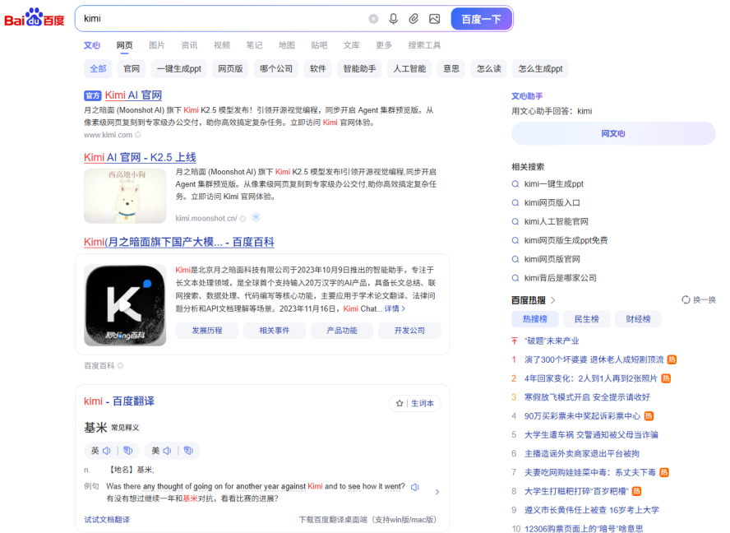Click the Baidu logo
The width and height of the screenshot is (730, 533).
pos(35,18)
